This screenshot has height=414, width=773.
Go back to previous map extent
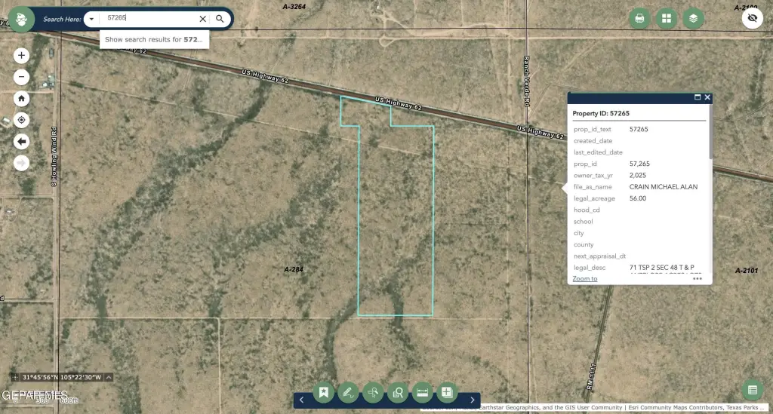pos(21,141)
